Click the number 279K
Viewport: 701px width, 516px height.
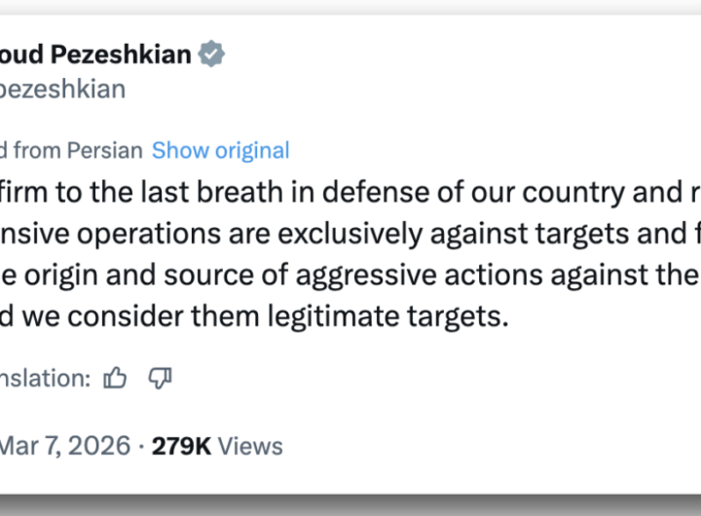coord(182,446)
